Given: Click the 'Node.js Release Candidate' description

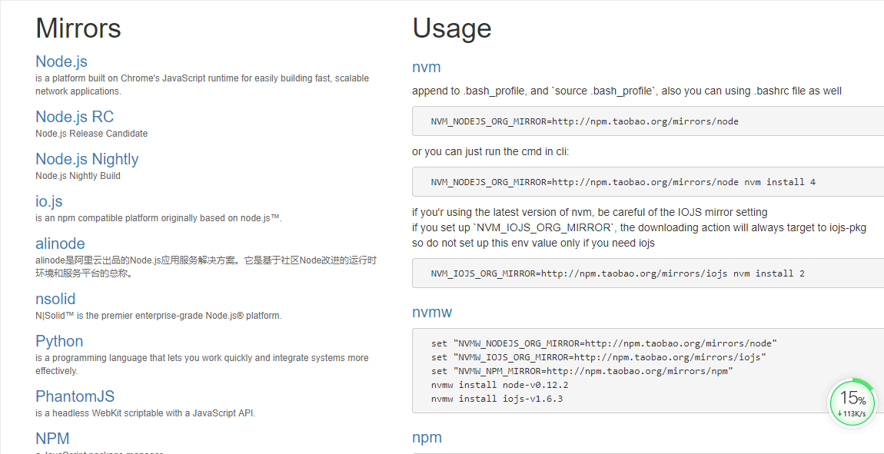Looking at the screenshot, I should (91, 134).
